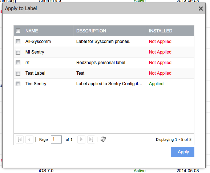Enable the Test Label checkbox

tap(18, 73)
